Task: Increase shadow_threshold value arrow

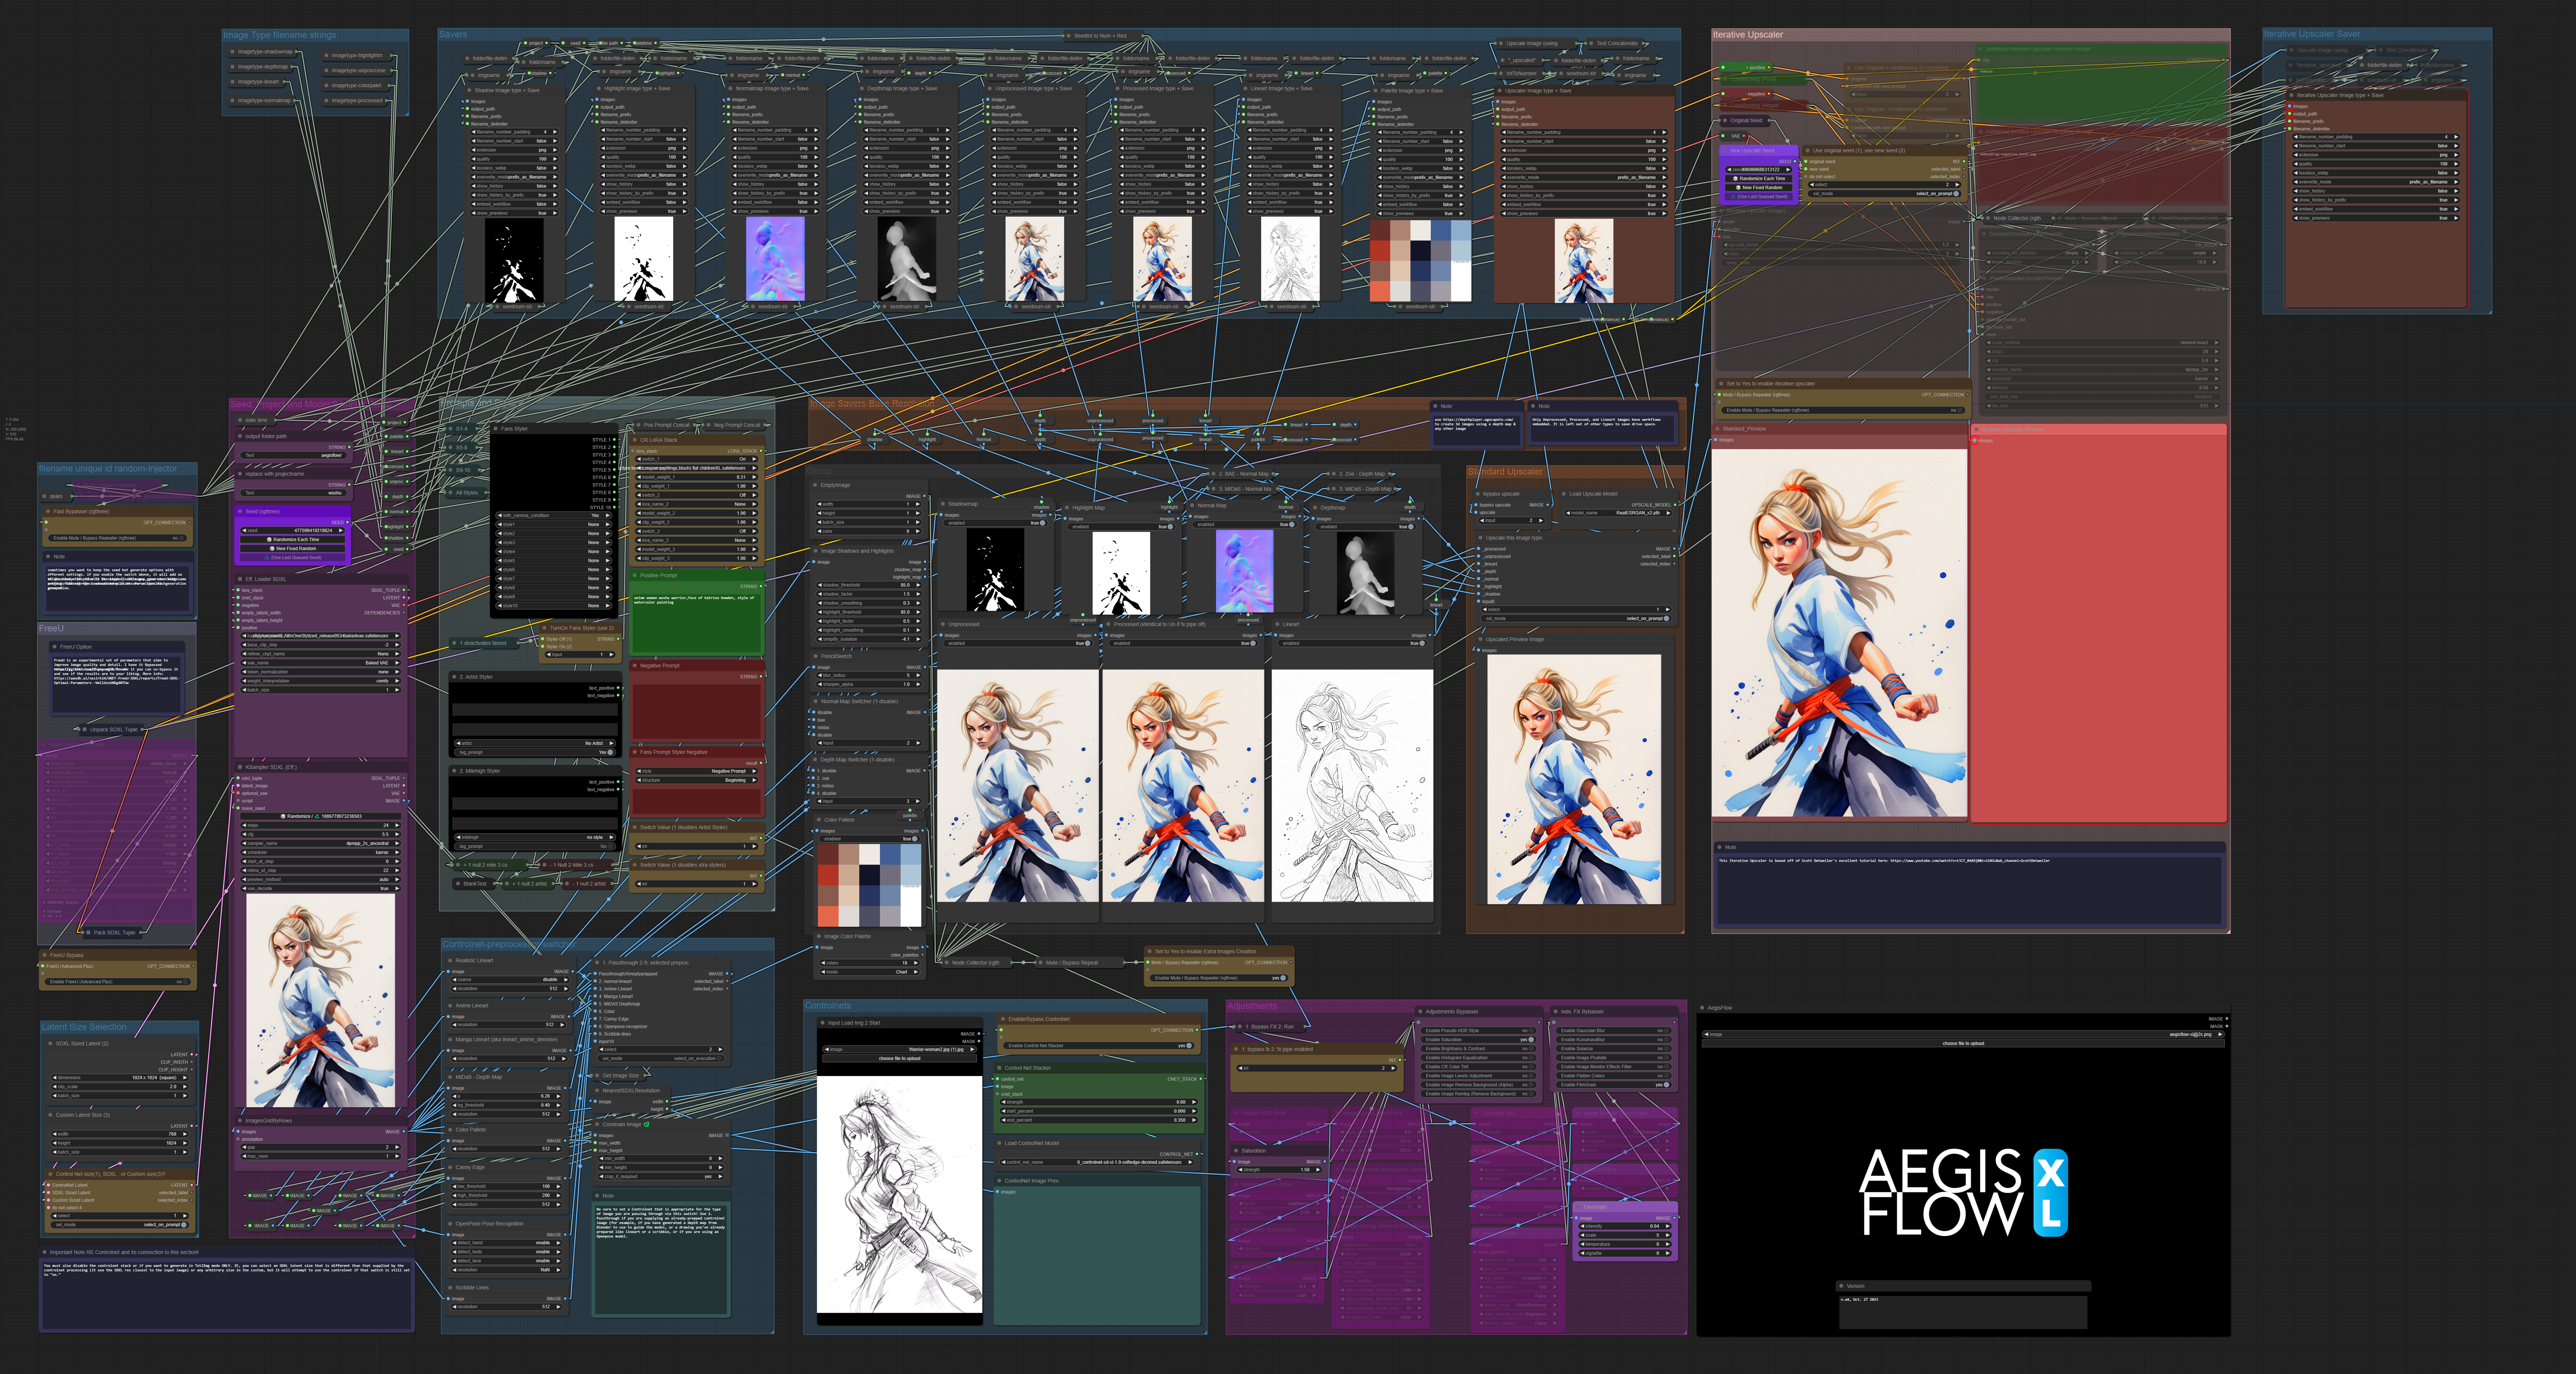Action: 919,586
